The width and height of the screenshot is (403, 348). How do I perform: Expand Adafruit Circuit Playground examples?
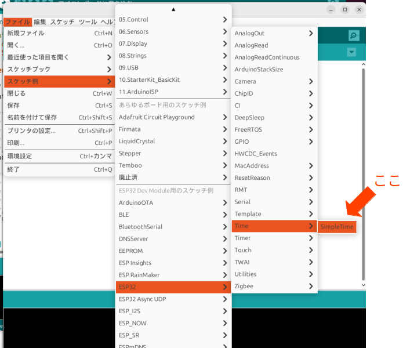coord(173,117)
